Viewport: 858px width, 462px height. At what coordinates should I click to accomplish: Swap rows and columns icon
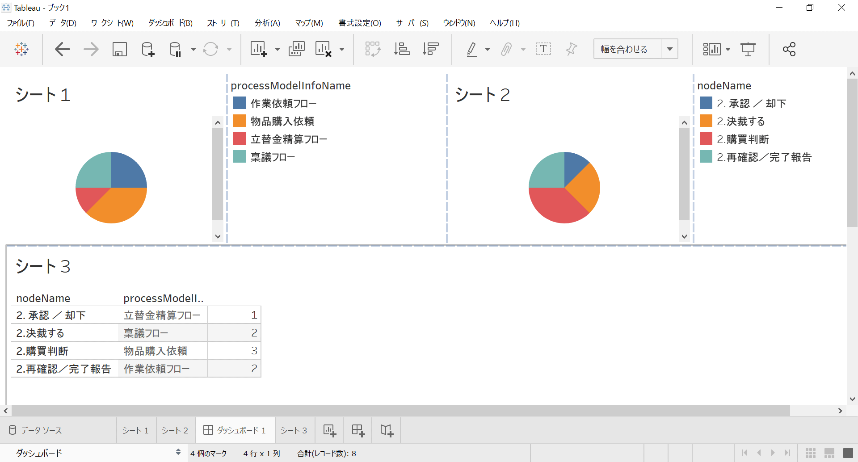373,49
